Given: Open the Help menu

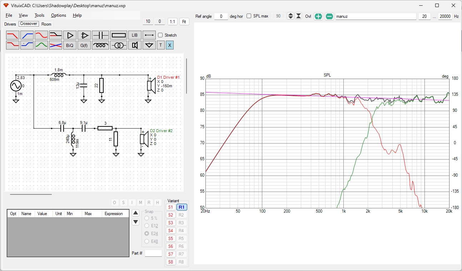Looking at the screenshot, I should (77, 15).
